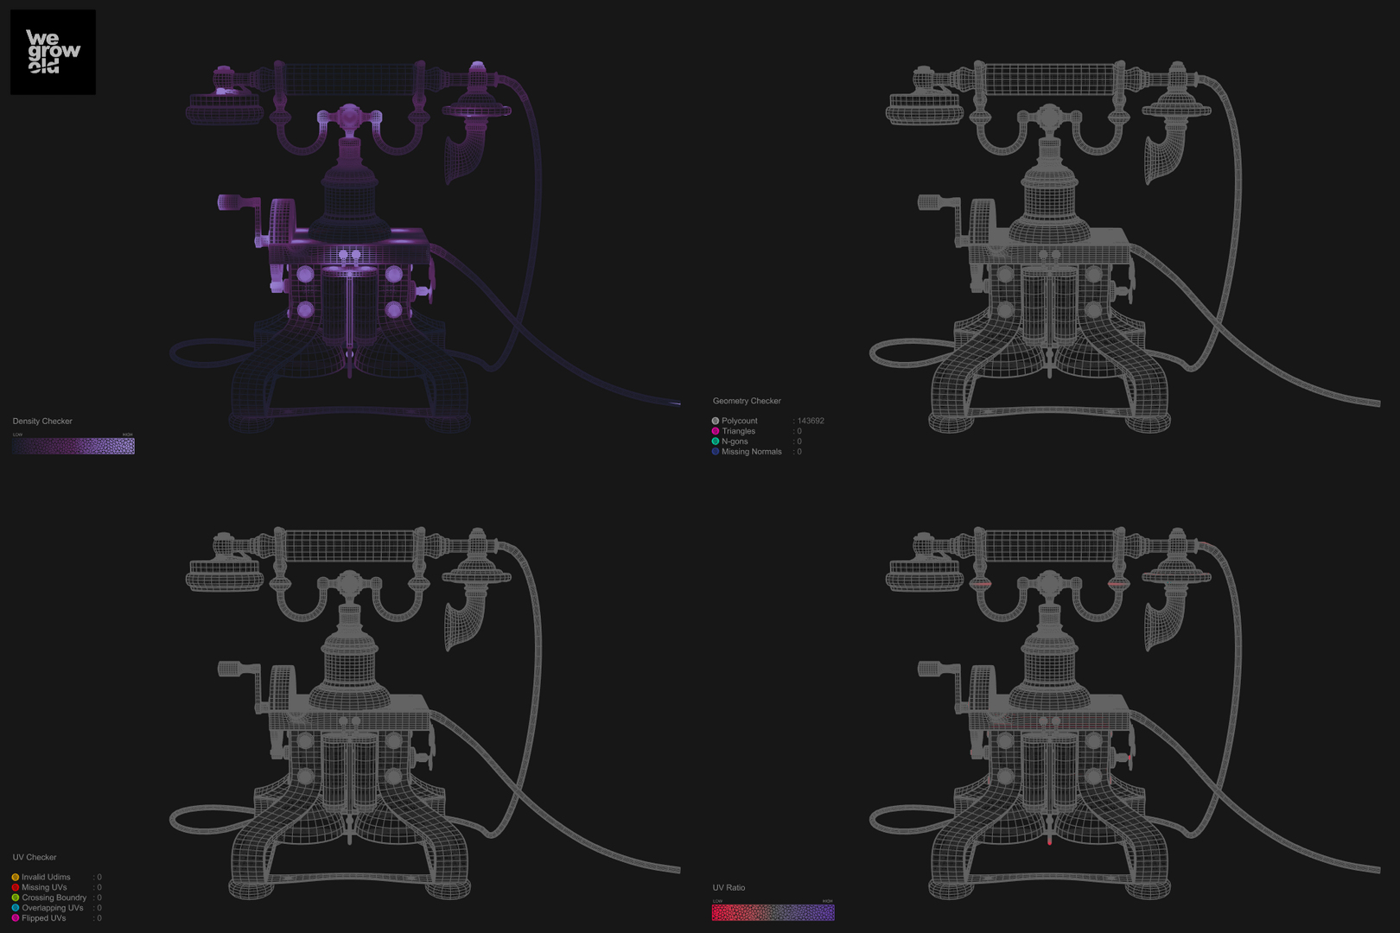Click the UV Ratio gradient bar
Screen dimensions: 1400x933
point(773,912)
